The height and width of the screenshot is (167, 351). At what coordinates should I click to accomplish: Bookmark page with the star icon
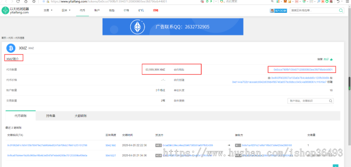click(x=34, y=1)
